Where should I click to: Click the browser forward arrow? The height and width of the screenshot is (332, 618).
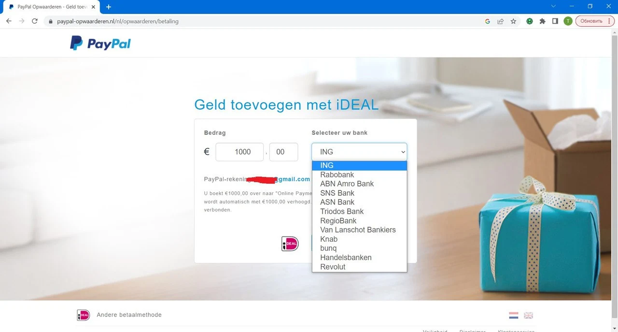pyautogui.click(x=22, y=21)
